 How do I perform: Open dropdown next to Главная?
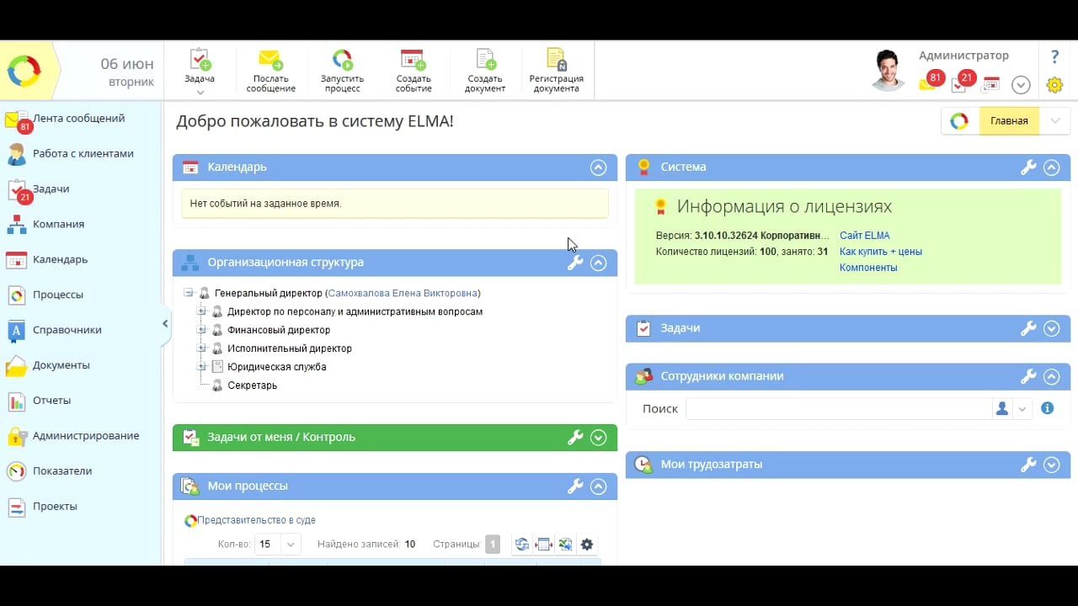[x=1054, y=121]
